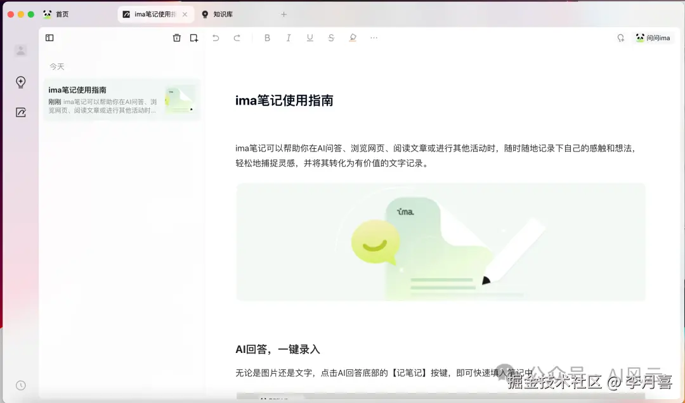Undo the last edit

coord(215,37)
